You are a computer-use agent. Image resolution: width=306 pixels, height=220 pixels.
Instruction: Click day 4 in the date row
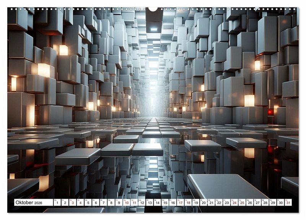80,202
